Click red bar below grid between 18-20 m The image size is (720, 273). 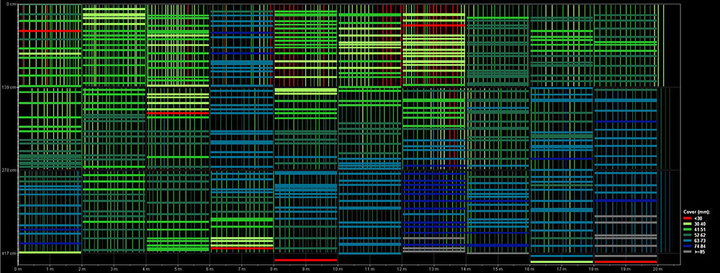point(626,262)
